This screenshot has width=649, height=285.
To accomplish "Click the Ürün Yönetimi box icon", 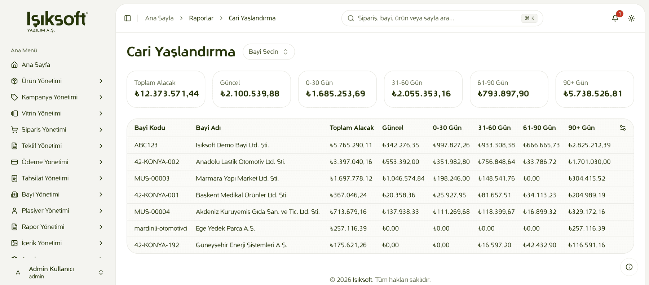I will tap(14, 81).
